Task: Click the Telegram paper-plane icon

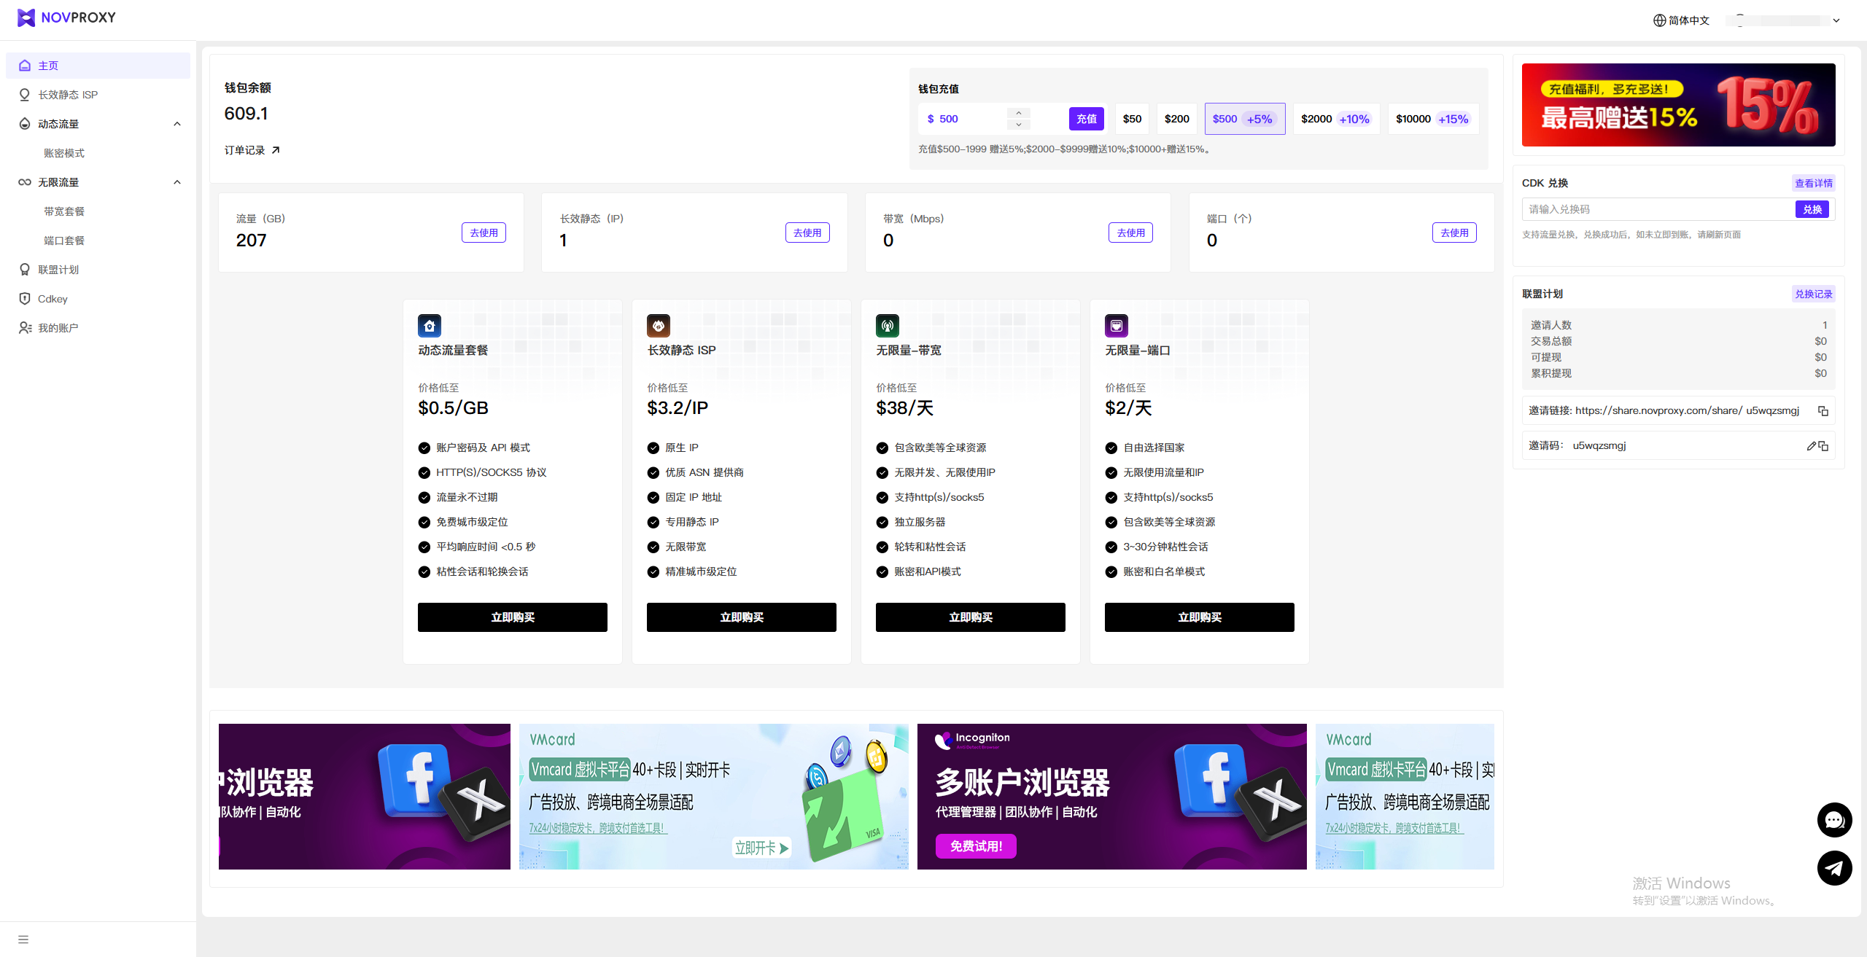Action: [x=1834, y=868]
